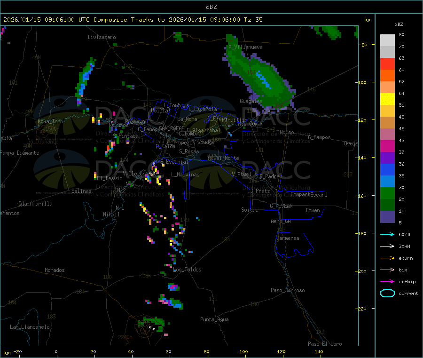Click the Lag.Llancanelo map label

30,327
